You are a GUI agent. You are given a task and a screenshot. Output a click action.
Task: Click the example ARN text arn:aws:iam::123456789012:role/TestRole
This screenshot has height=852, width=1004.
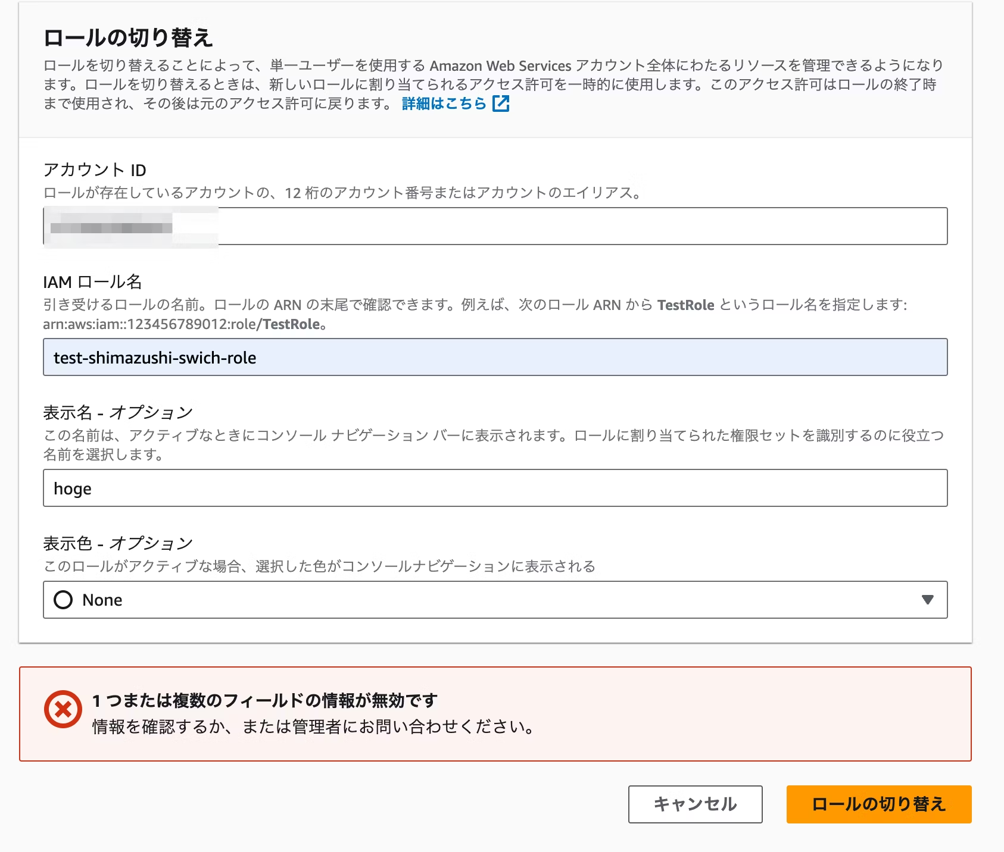click(x=185, y=324)
